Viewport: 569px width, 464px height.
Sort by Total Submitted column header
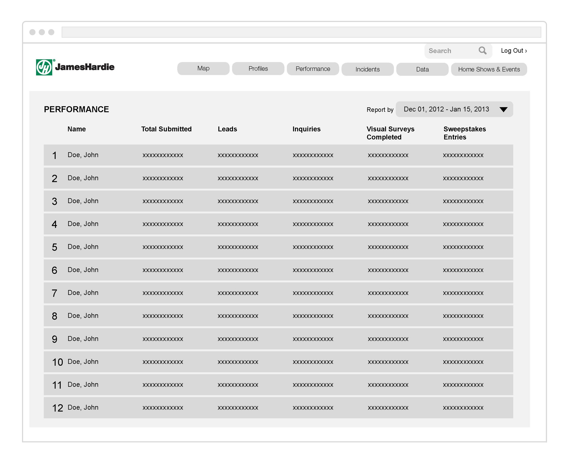(x=166, y=129)
